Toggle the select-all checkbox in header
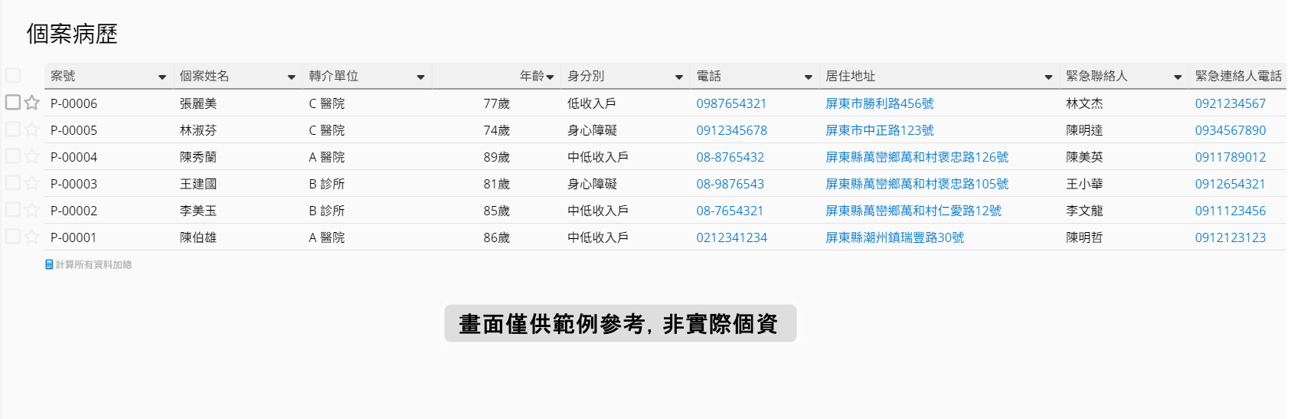 13,75
